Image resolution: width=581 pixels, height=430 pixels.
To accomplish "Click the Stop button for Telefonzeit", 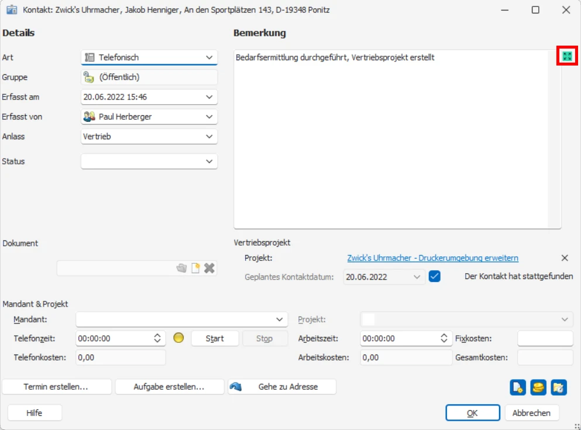I will 264,339.
